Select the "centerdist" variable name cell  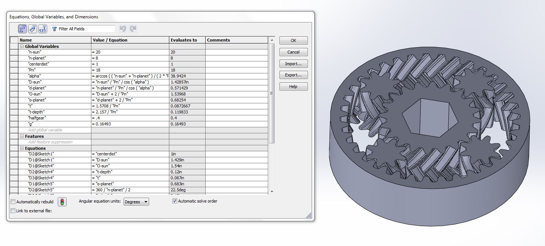[55, 64]
